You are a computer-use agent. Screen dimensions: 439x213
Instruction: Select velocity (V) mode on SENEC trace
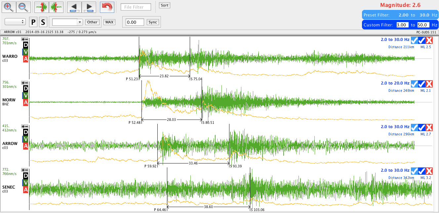click(x=25, y=183)
